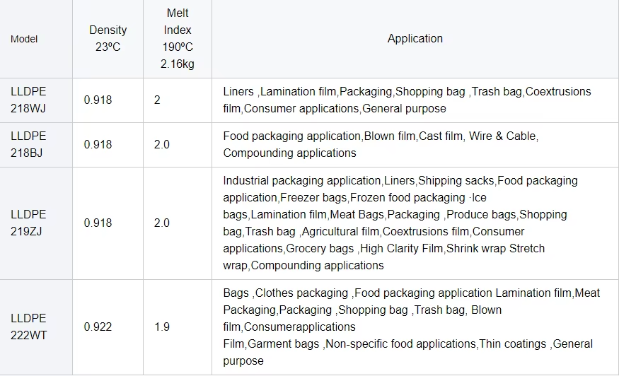Click the Application column header
This screenshot has width=619, height=376.
[415, 38]
